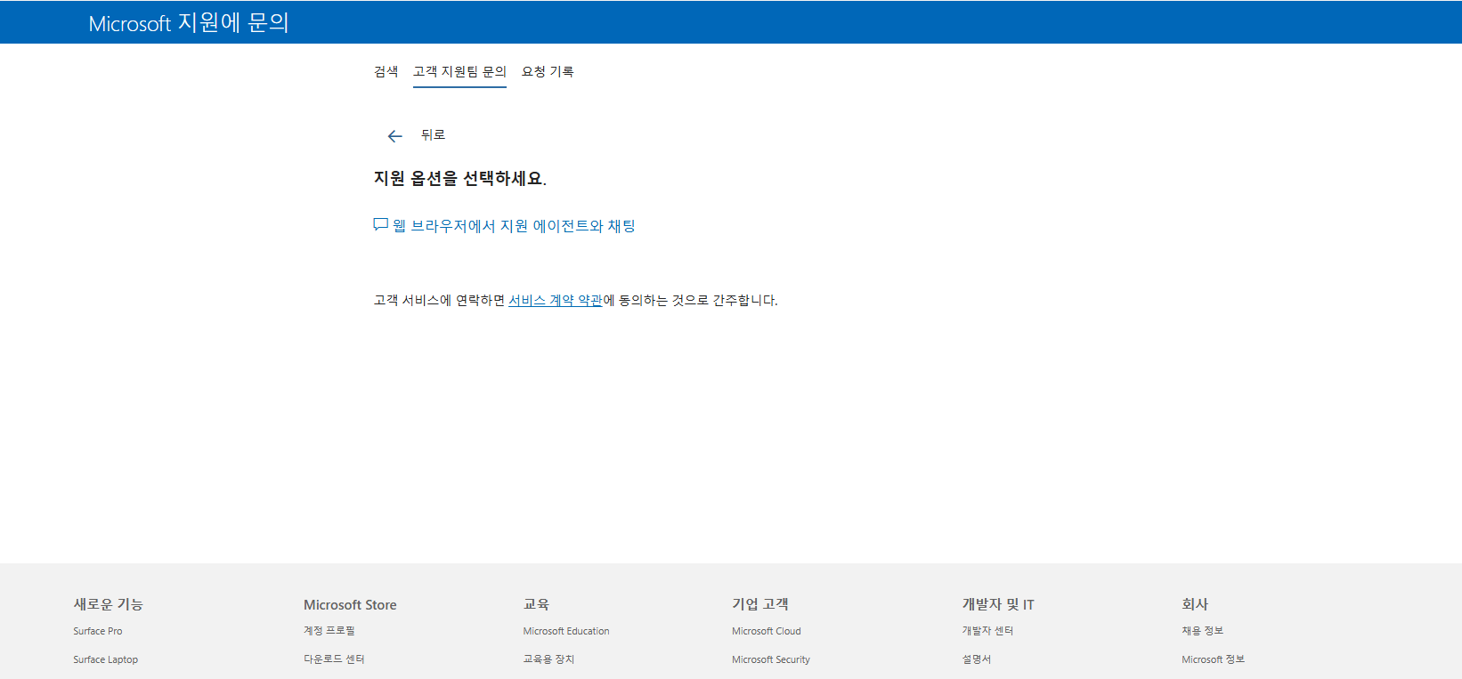This screenshot has height=679, width=1462.
Task: Click the 기업 고객 footer heading
Action: click(760, 604)
